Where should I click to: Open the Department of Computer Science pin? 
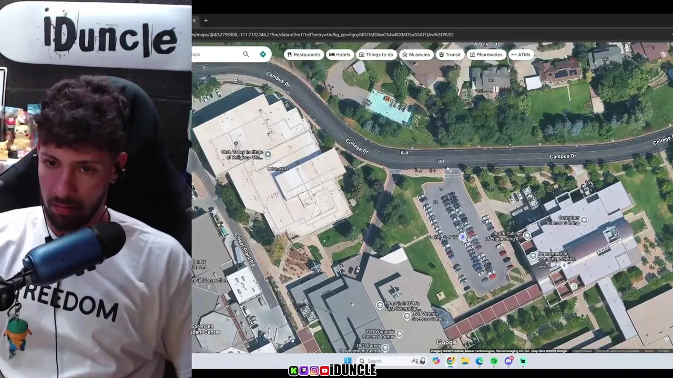(x=533, y=256)
